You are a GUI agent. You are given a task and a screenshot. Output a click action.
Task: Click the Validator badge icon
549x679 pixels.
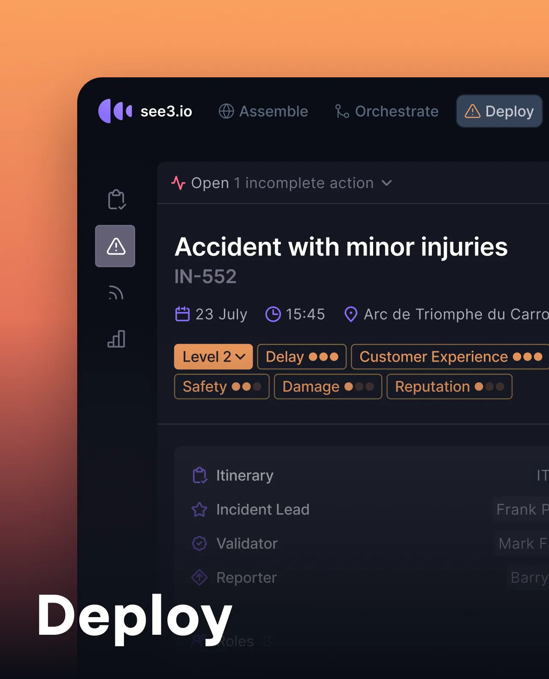(x=199, y=544)
